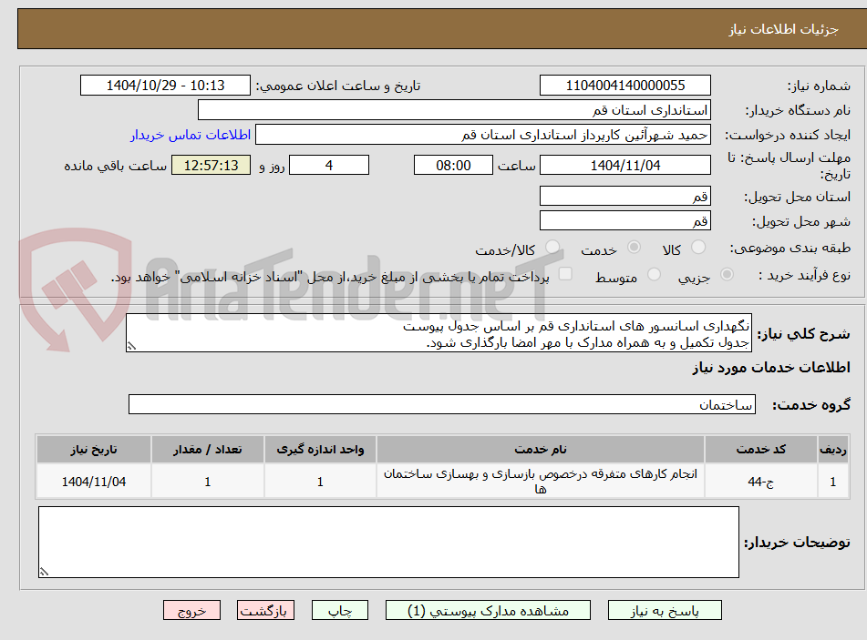The image size is (867, 640).
Task: Click the page title جزئیات اطلاعات نیاز
Action: point(783,29)
